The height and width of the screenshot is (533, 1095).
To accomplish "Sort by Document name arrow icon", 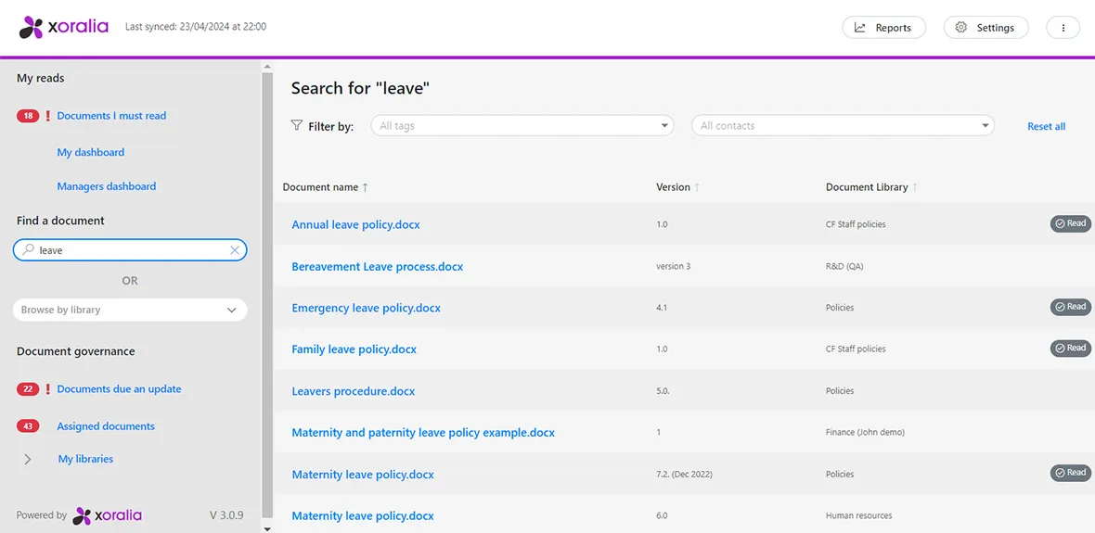I will coord(365,187).
